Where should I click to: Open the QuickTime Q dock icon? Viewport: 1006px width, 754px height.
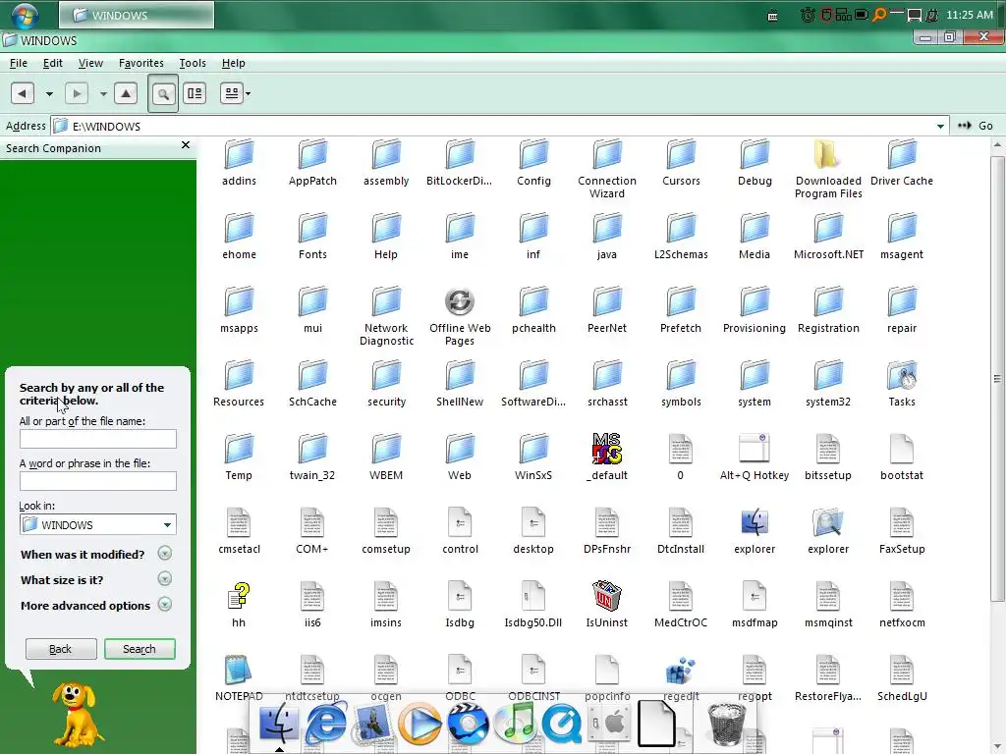coord(561,724)
